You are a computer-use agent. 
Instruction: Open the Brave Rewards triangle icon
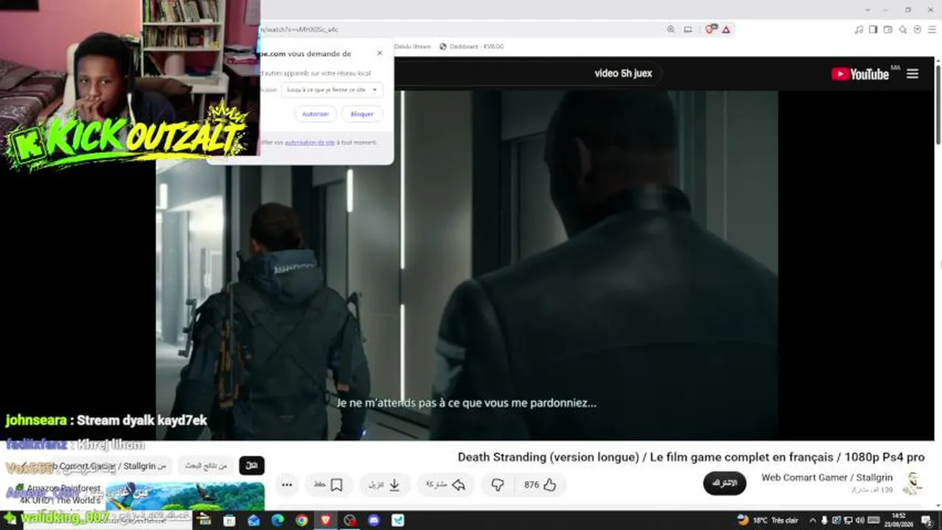(x=727, y=29)
